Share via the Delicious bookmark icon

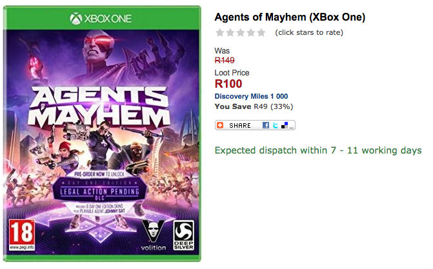284,125
